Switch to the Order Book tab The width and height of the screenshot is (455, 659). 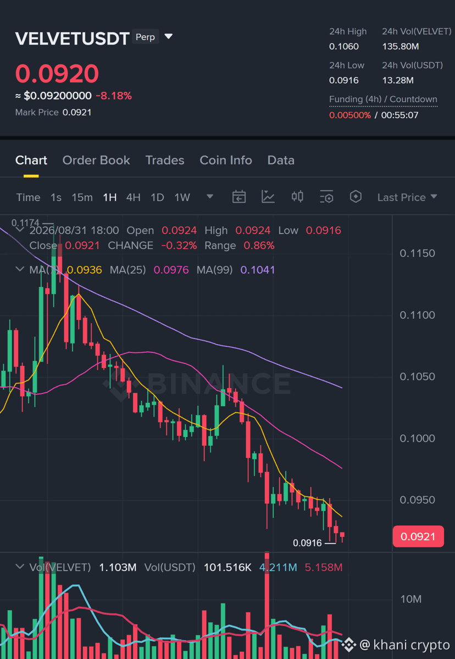click(x=96, y=160)
